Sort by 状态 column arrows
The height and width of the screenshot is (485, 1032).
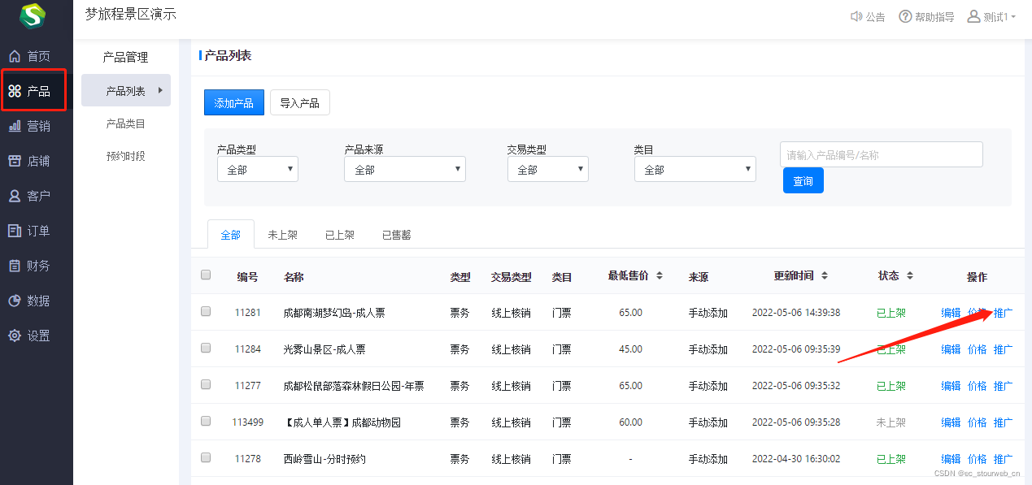(910, 276)
